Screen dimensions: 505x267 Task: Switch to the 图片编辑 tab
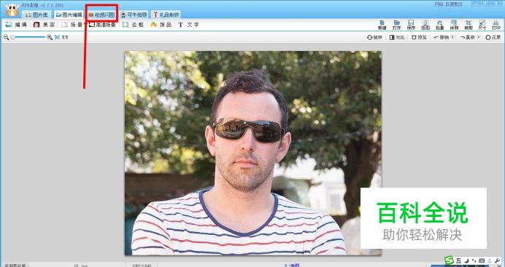69,15
